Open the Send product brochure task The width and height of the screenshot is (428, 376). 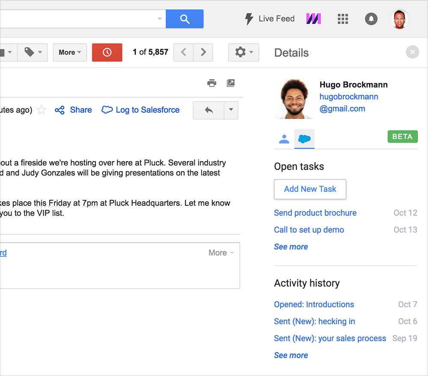click(315, 213)
